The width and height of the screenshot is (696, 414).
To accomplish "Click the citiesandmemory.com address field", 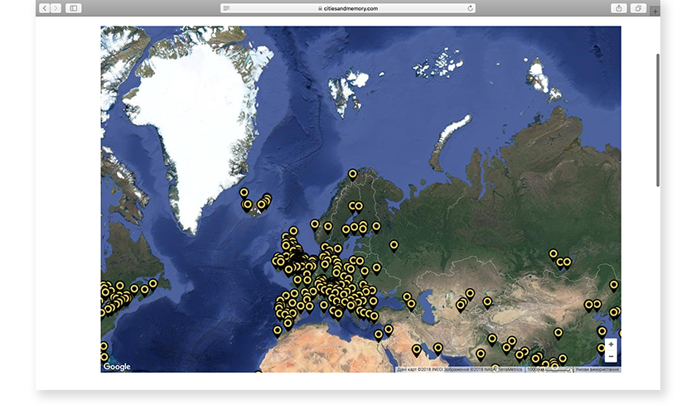I will [348, 8].
